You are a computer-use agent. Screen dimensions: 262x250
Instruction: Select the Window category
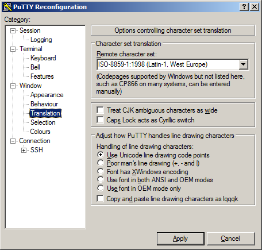[30, 86]
